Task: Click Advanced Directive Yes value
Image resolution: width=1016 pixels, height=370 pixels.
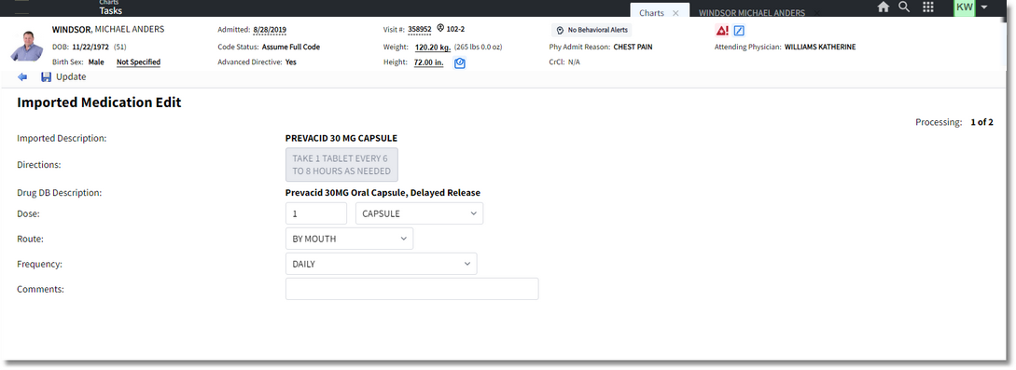Action: (x=291, y=62)
